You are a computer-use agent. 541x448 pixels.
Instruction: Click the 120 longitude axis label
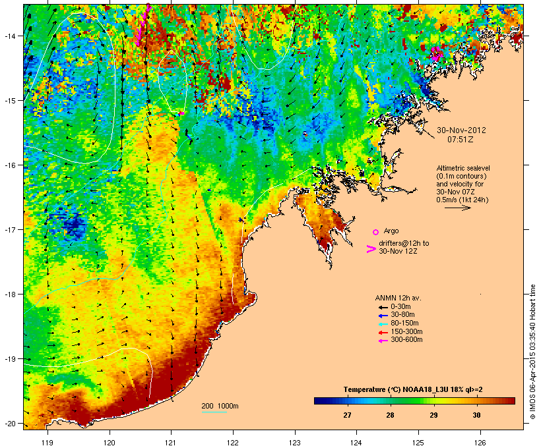pos(110,443)
